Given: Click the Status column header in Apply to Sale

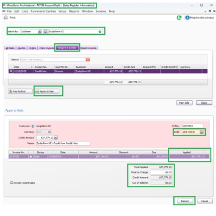Looking at the screenshot, I should [x=40, y=152].
